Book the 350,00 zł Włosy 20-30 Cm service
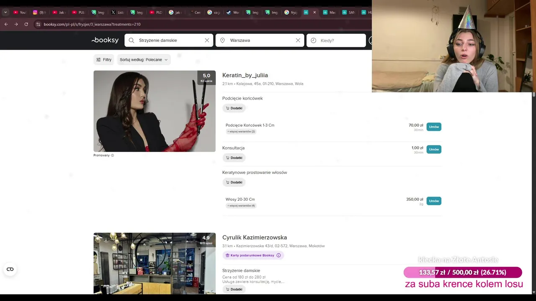 (434, 201)
